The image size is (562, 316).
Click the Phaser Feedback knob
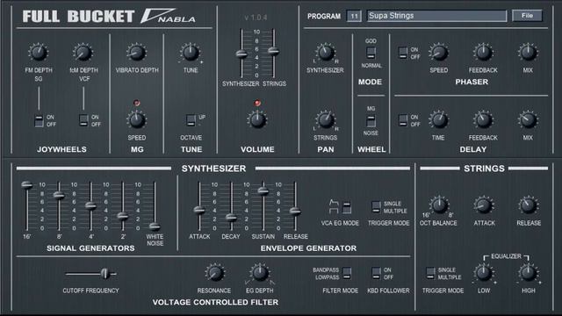(x=483, y=53)
